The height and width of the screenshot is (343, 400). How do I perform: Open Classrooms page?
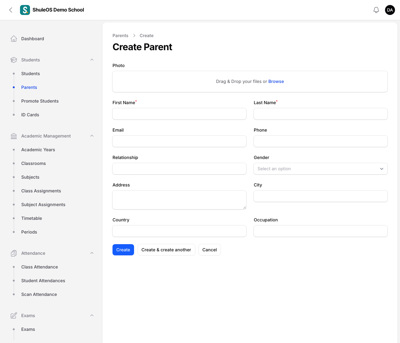point(33,163)
